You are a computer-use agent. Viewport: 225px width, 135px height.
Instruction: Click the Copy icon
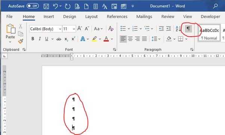coord(21,34)
